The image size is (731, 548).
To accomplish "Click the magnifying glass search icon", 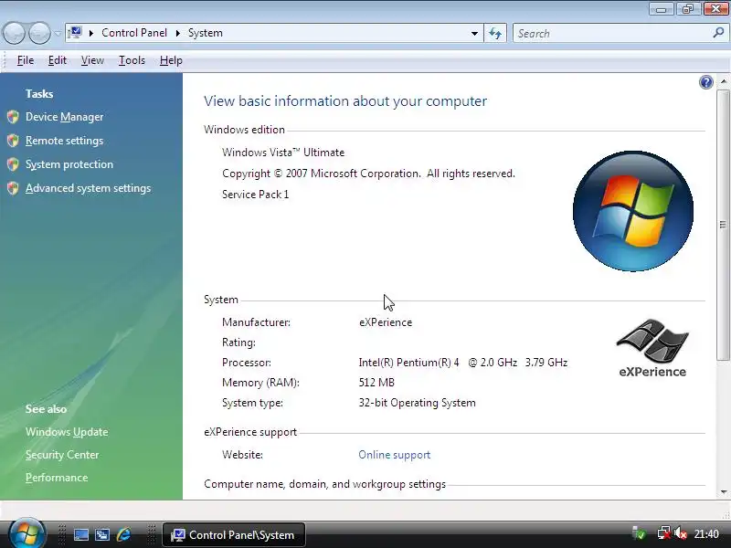I will click(x=718, y=33).
